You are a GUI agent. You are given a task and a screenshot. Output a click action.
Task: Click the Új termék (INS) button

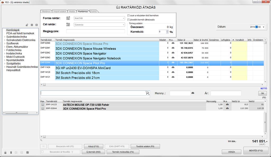pyautogui.click(x=93, y=152)
